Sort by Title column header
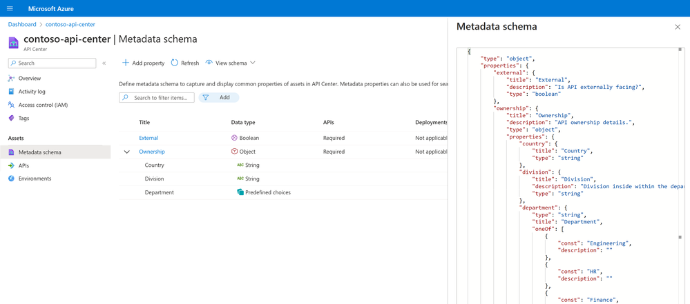The width and height of the screenshot is (690, 304). pos(144,123)
